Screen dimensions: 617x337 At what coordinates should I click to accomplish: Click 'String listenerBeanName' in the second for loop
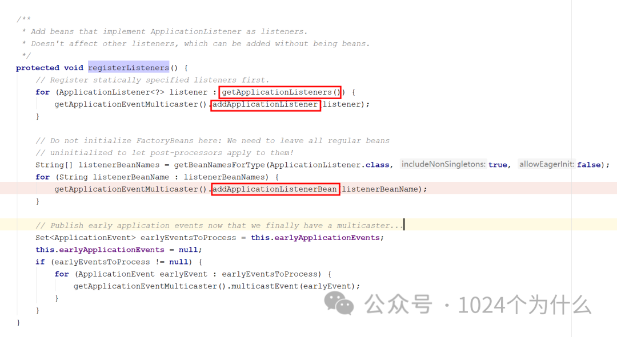click(x=114, y=177)
